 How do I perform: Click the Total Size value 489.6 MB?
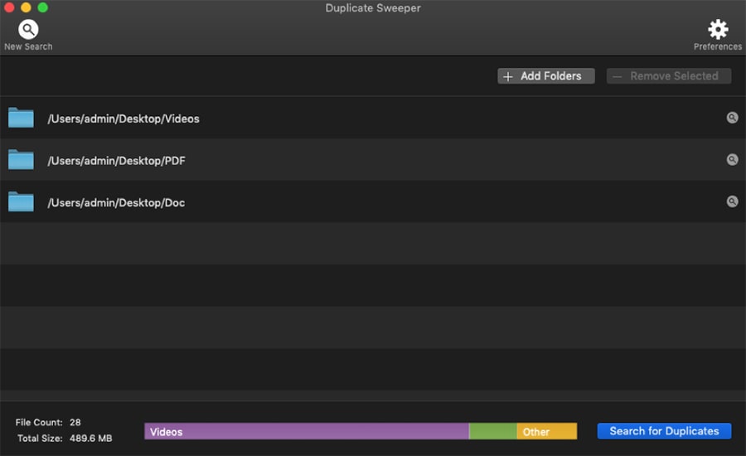coord(91,438)
